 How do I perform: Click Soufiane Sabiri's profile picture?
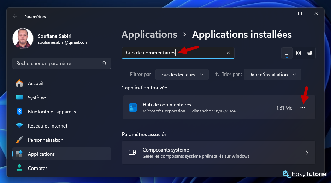[x=23, y=39]
